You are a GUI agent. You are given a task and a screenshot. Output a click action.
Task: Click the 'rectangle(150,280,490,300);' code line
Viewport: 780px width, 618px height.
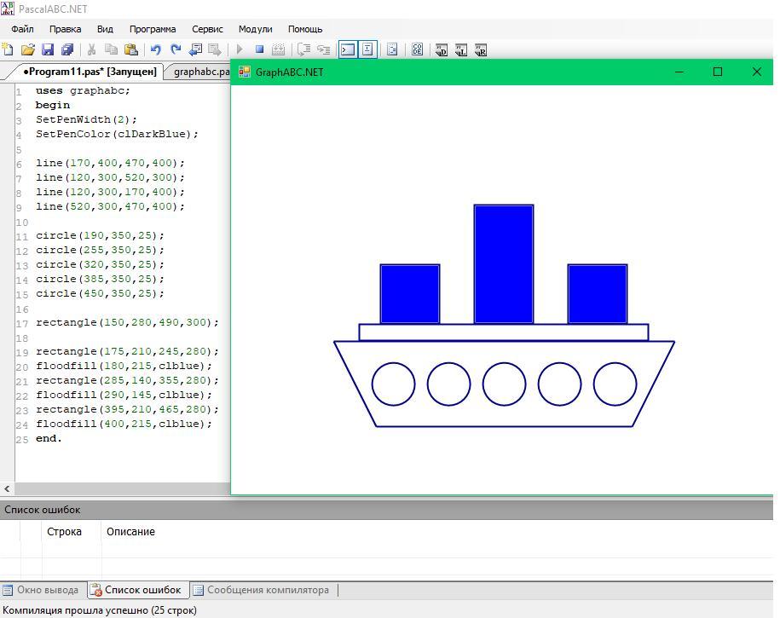[127, 322]
